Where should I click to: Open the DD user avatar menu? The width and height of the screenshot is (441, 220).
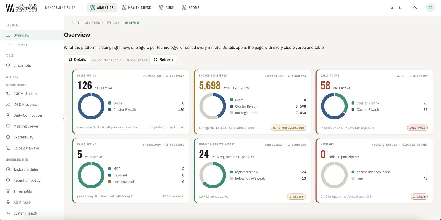[430, 8]
